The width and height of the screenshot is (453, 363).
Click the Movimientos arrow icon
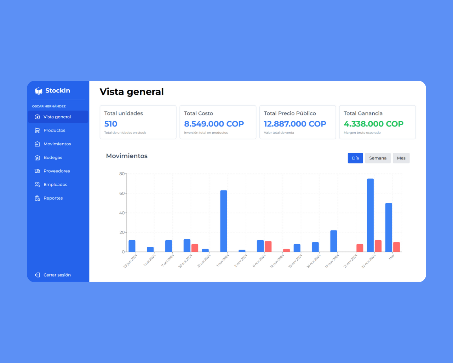[x=37, y=144]
